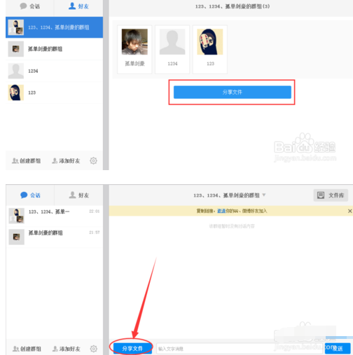The image size is (353, 355).
Task: Click the 邀请 link in the banner
Action: [221, 211]
